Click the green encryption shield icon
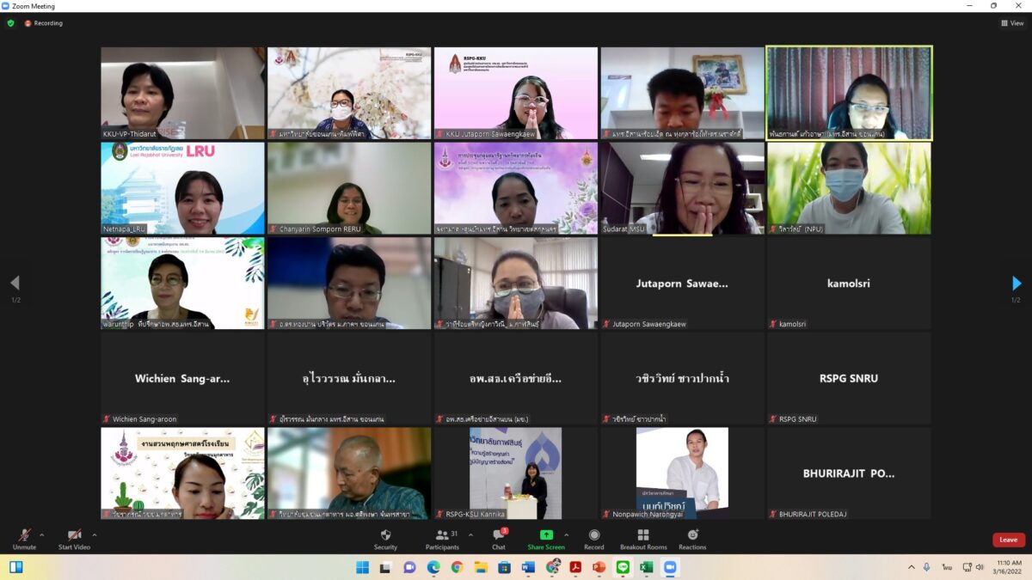1032x580 pixels. pyautogui.click(x=11, y=23)
